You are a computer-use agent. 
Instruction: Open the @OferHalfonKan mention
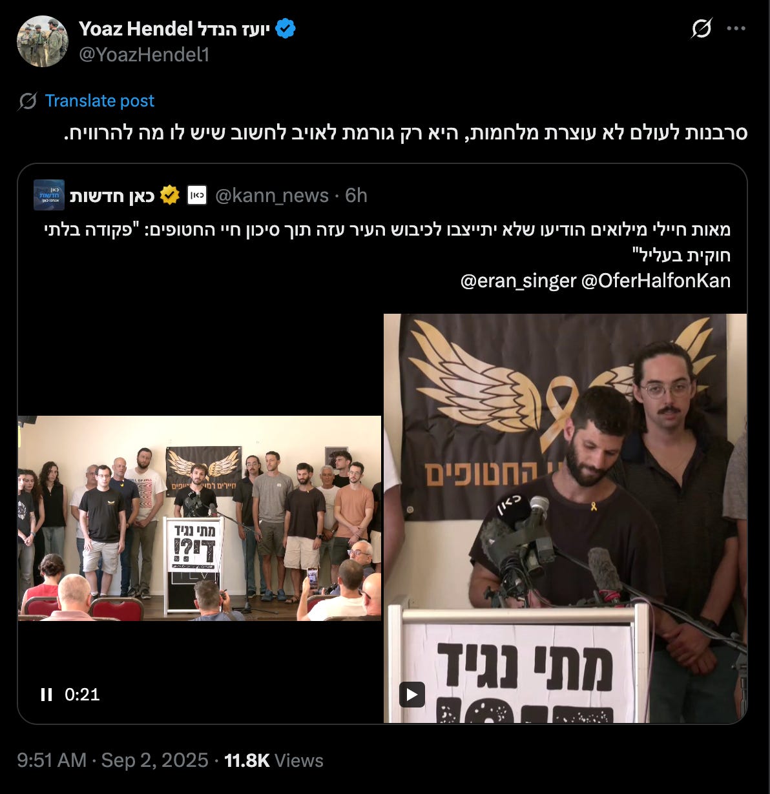(656, 281)
